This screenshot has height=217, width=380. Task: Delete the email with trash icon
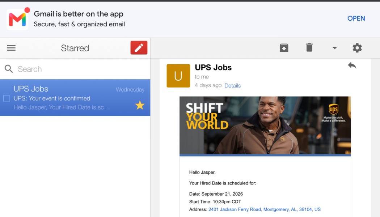pyautogui.click(x=309, y=47)
